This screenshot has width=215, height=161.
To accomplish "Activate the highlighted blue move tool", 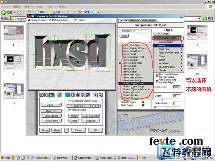I will 67,95.
